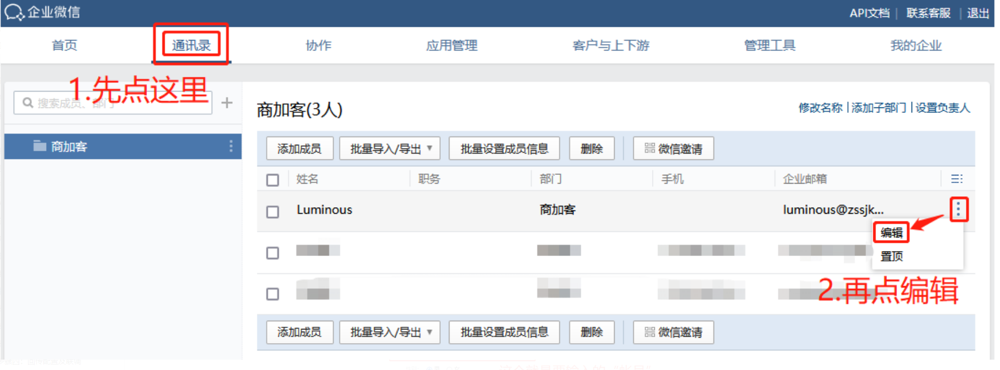Open the top 批量导入/导出 dropdown
1000x370 pixels.
[390, 149]
